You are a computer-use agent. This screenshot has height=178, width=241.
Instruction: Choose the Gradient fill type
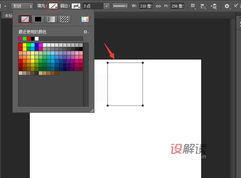click(51, 19)
